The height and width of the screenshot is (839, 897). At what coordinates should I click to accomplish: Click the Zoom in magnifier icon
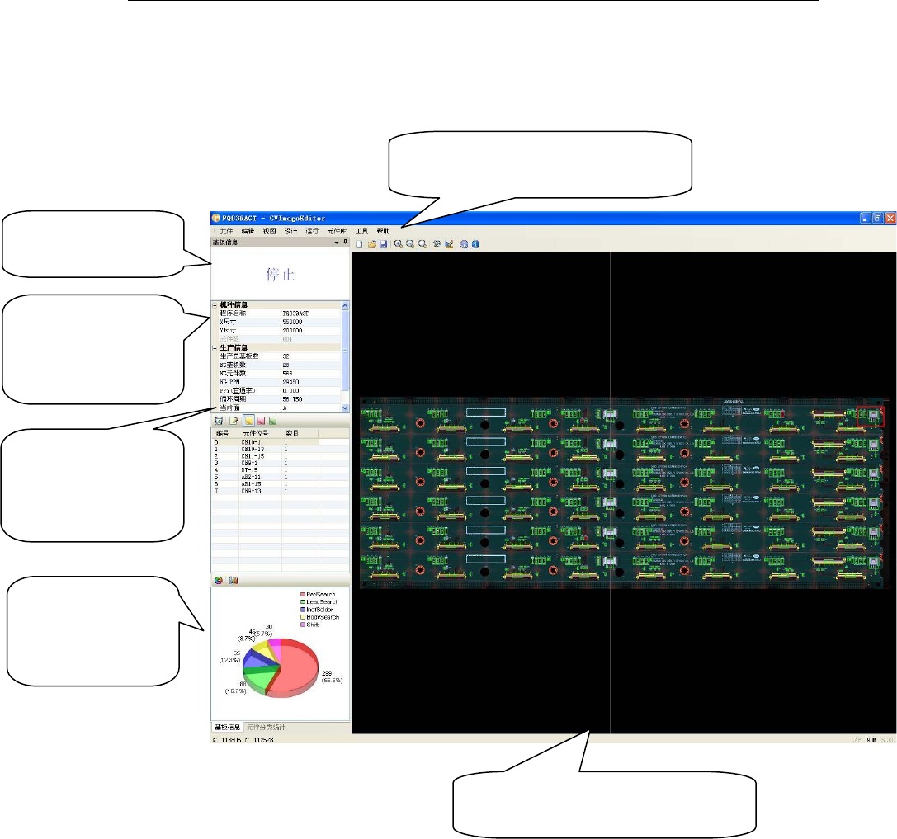399,244
